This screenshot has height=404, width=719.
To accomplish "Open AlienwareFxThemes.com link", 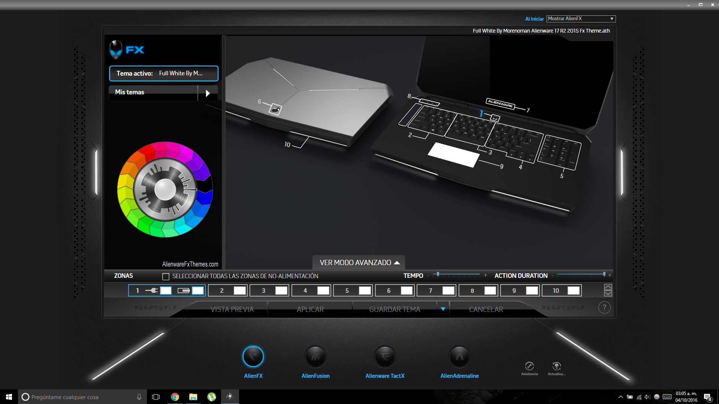I will (190, 264).
